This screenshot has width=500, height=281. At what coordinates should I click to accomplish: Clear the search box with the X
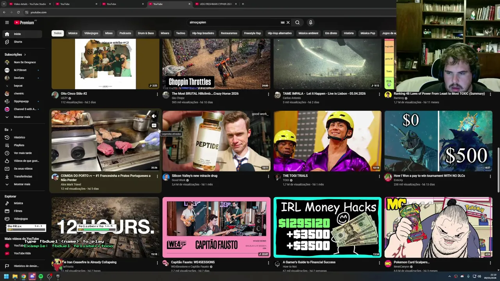point(288,22)
